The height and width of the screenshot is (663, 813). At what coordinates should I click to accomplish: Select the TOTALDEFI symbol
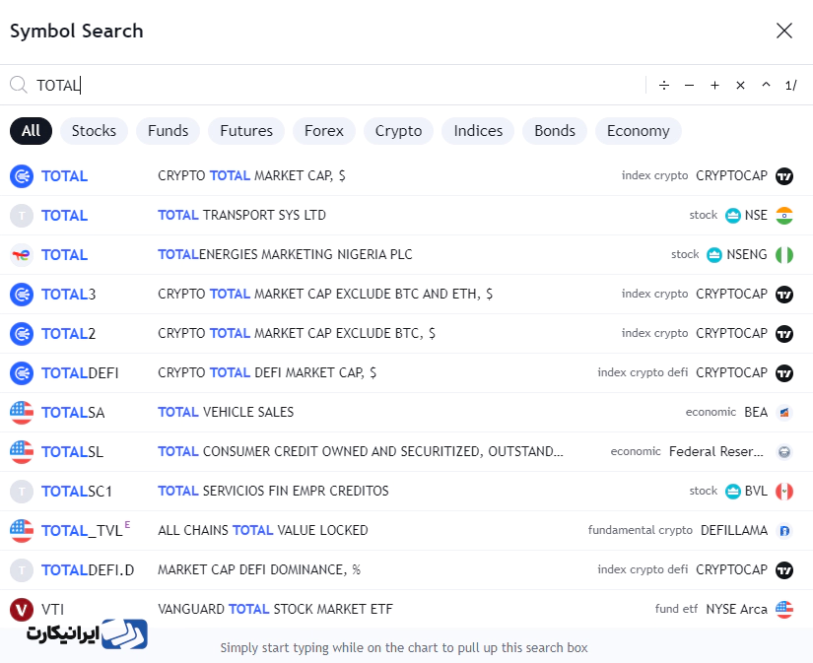pos(80,373)
